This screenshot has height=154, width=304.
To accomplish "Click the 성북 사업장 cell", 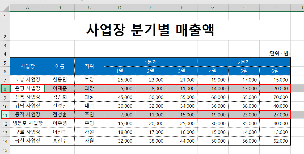I will coord(28,97).
